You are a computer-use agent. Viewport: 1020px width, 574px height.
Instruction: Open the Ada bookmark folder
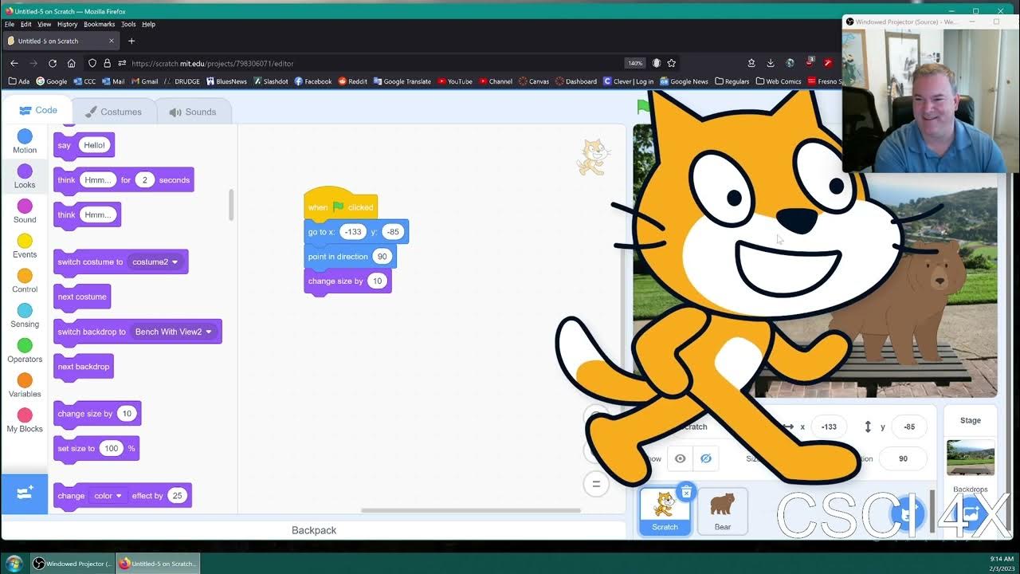(x=19, y=81)
